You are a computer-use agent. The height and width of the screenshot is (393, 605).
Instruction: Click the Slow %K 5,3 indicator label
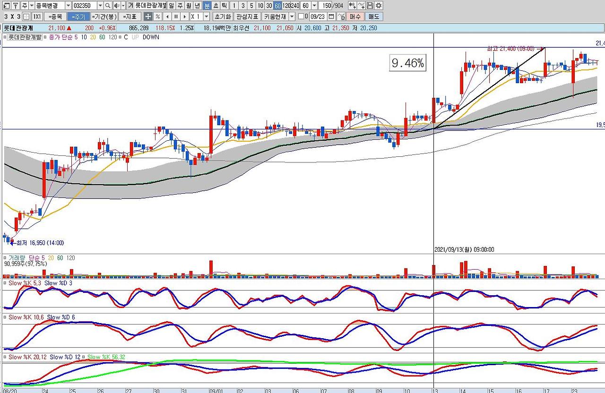24,283
